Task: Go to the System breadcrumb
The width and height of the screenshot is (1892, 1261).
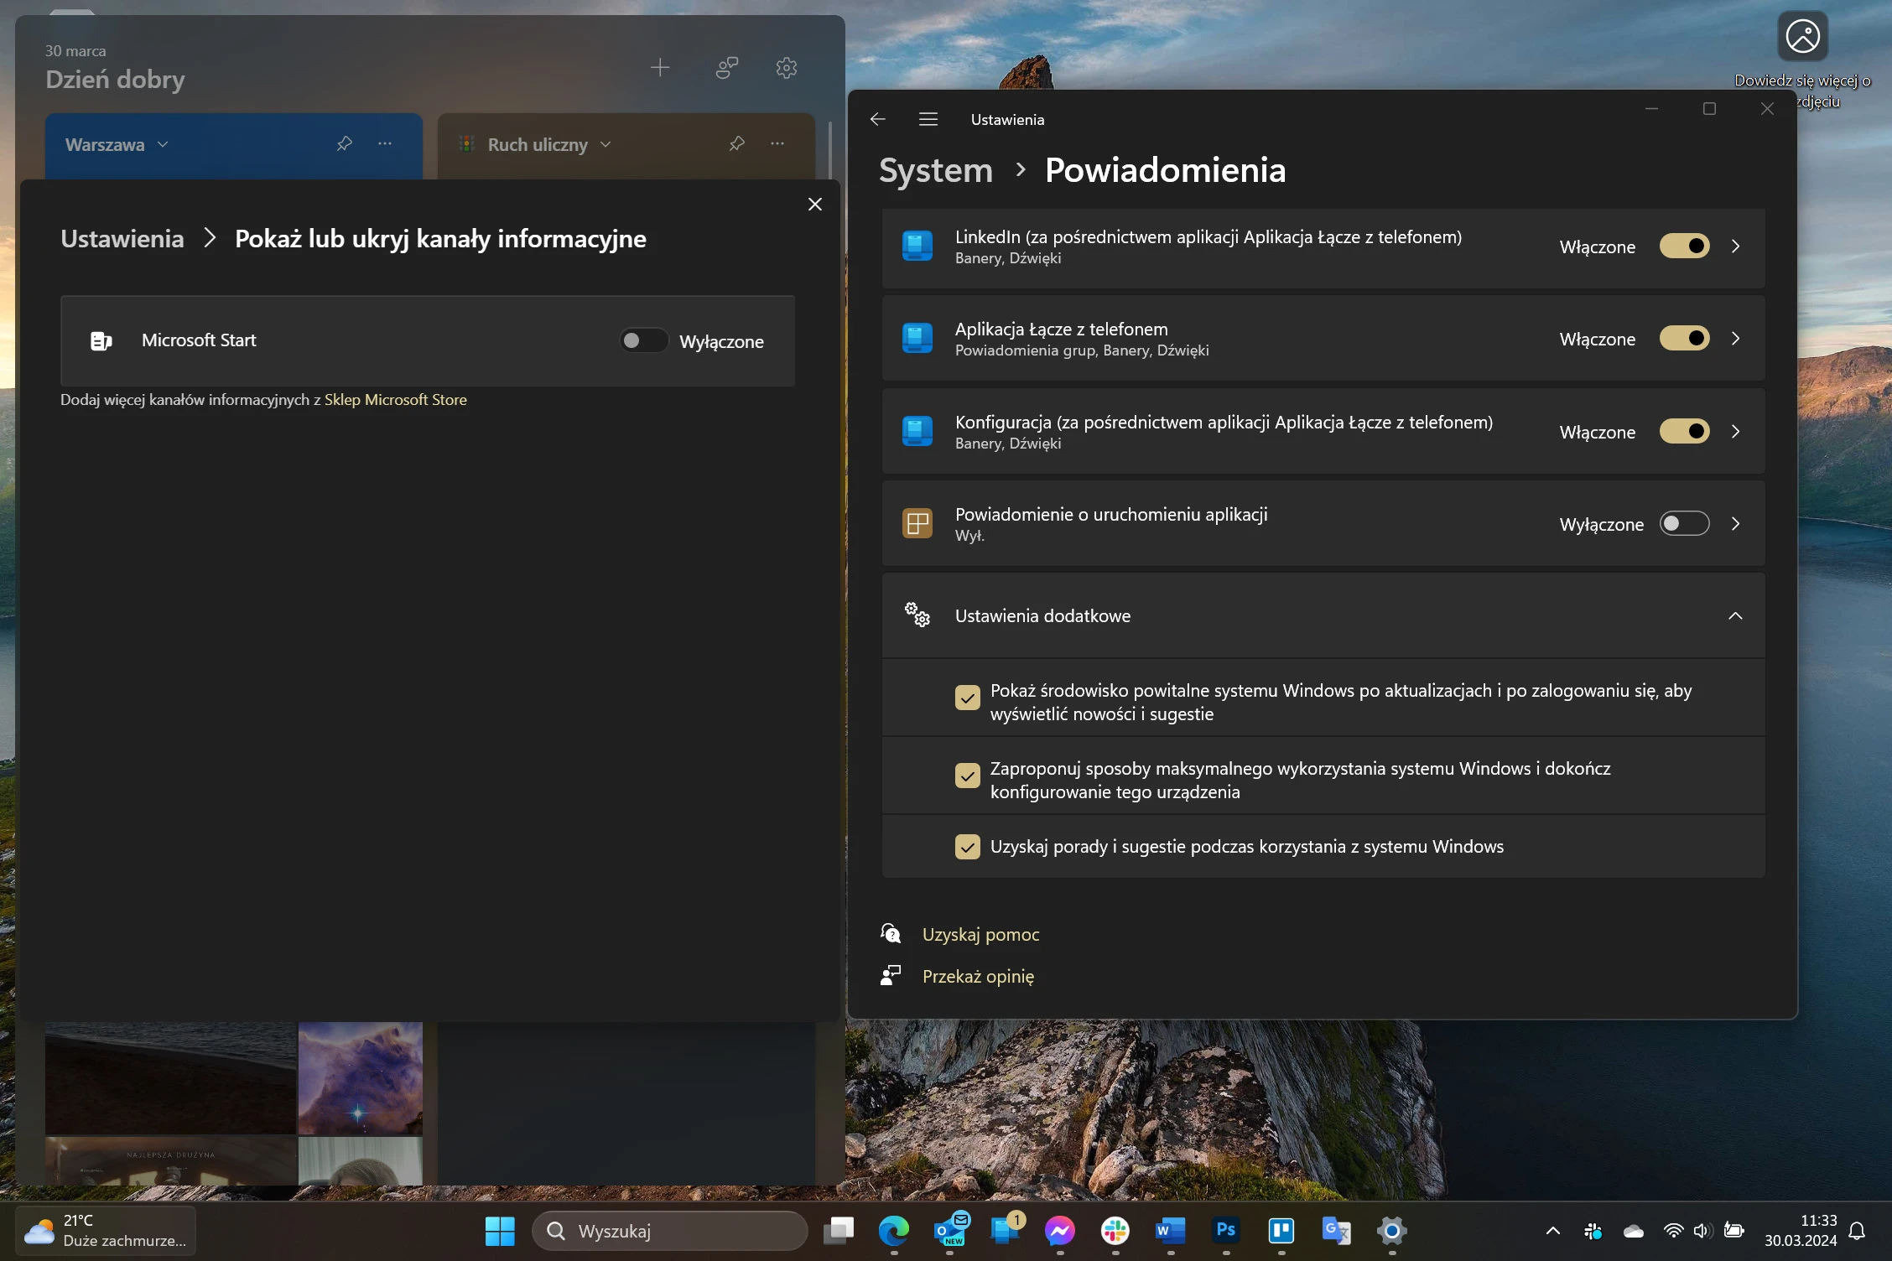Action: (935, 170)
